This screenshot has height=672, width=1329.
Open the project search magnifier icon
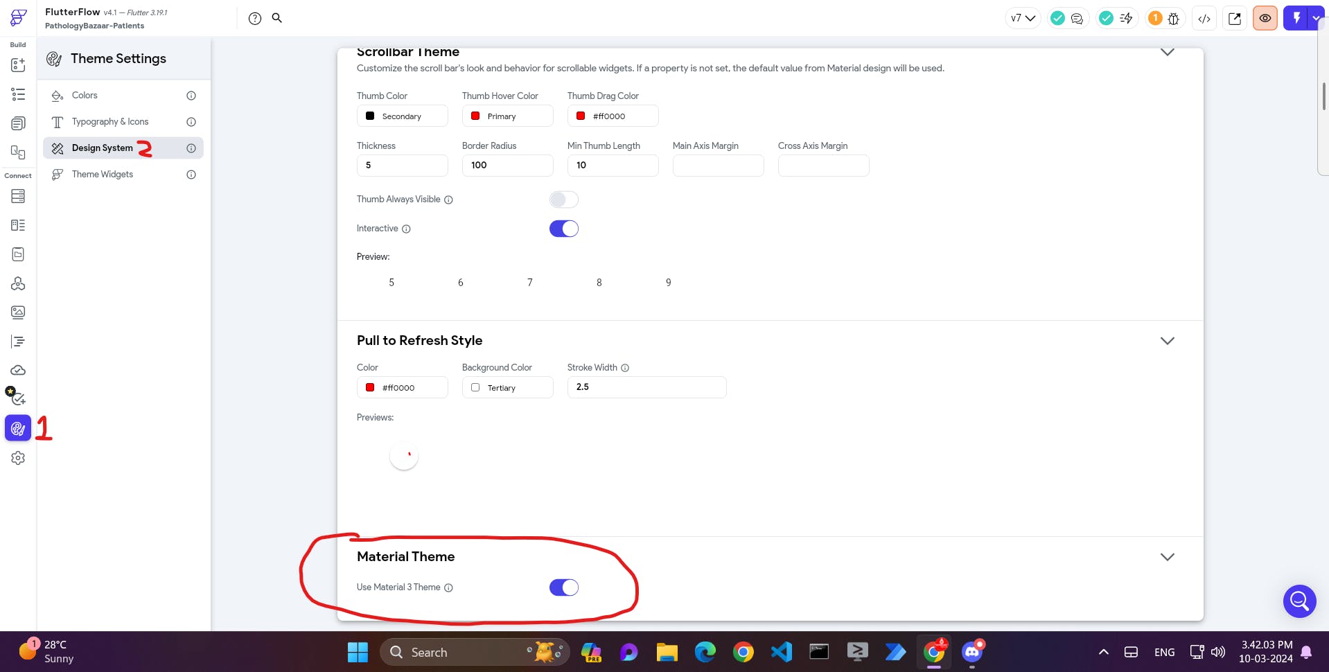click(277, 18)
